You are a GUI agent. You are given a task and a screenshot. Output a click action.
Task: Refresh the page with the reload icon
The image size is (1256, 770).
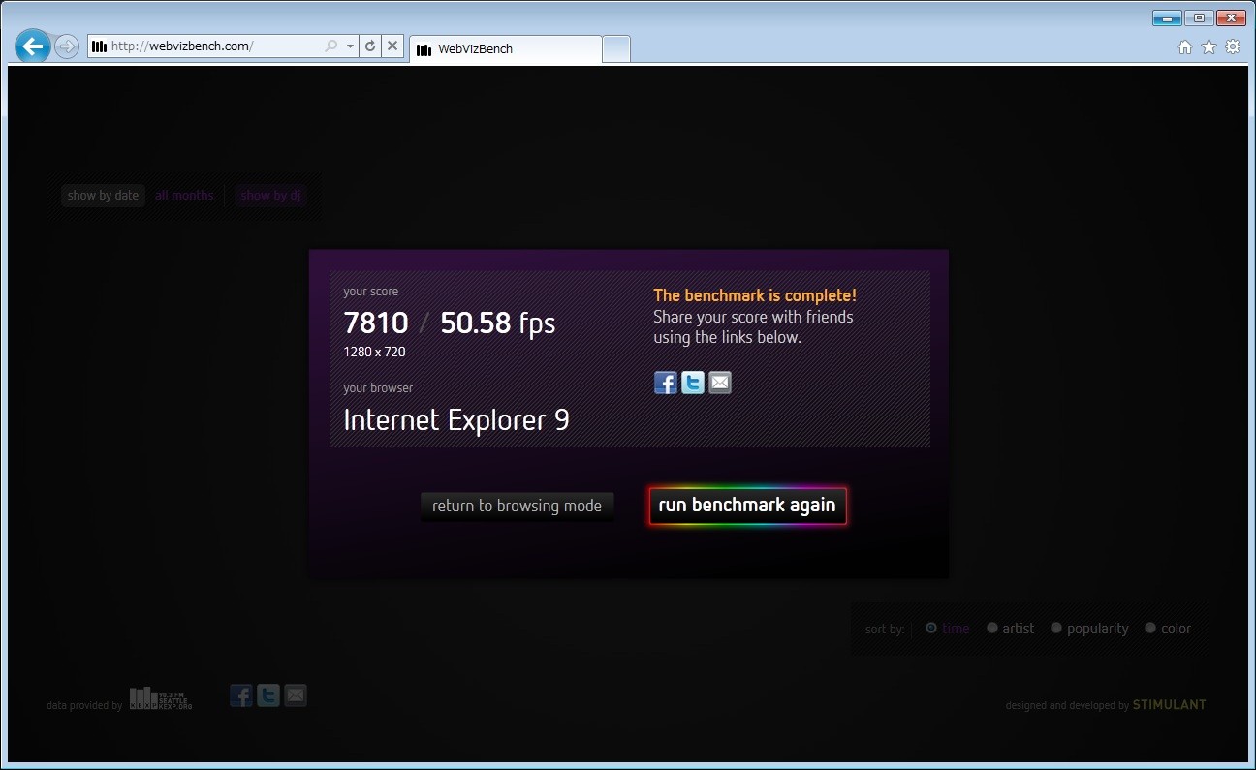point(369,46)
